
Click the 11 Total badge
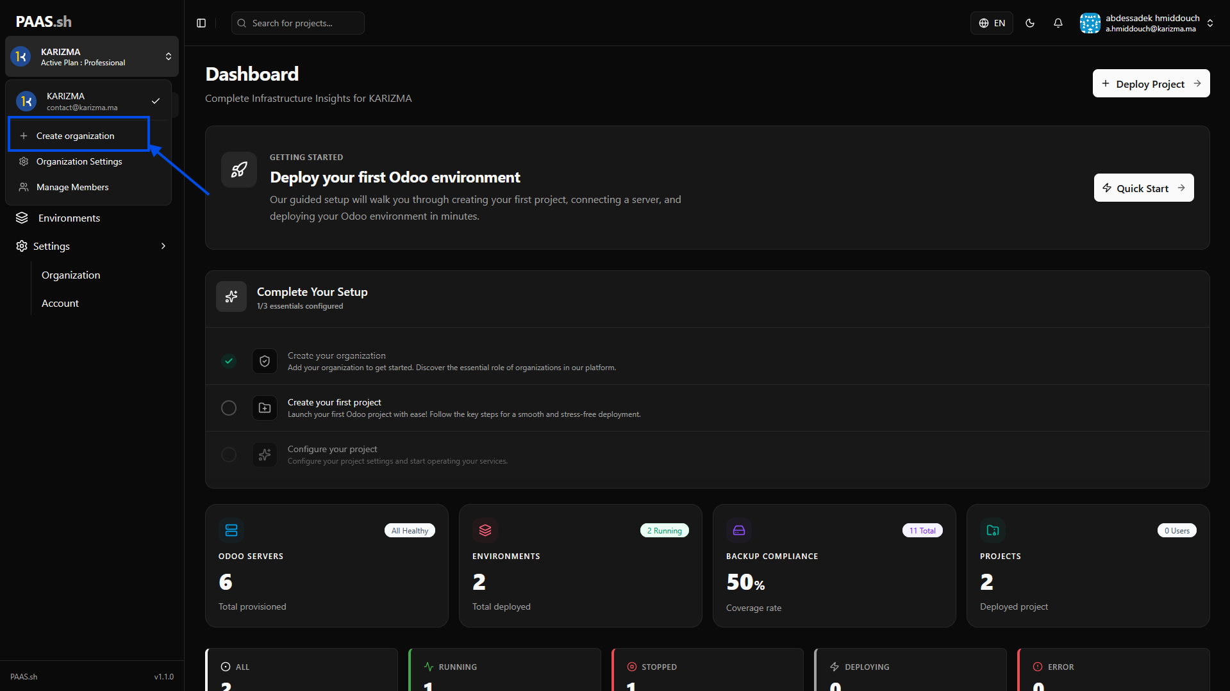coord(922,530)
